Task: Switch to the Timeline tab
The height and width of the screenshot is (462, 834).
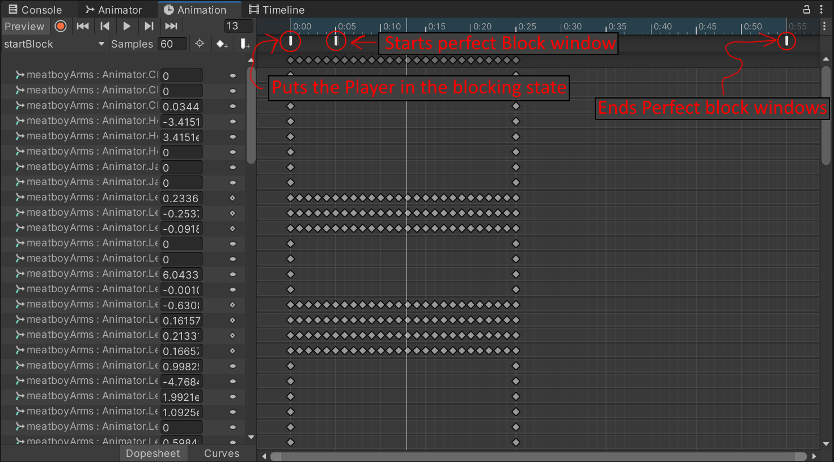Action: [277, 10]
